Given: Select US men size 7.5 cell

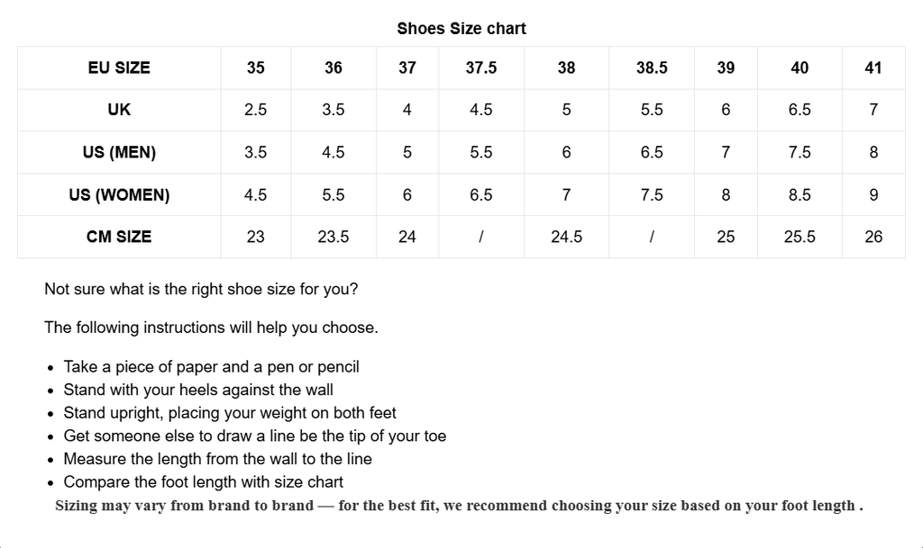Looking at the screenshot, I should coord(800,152).
